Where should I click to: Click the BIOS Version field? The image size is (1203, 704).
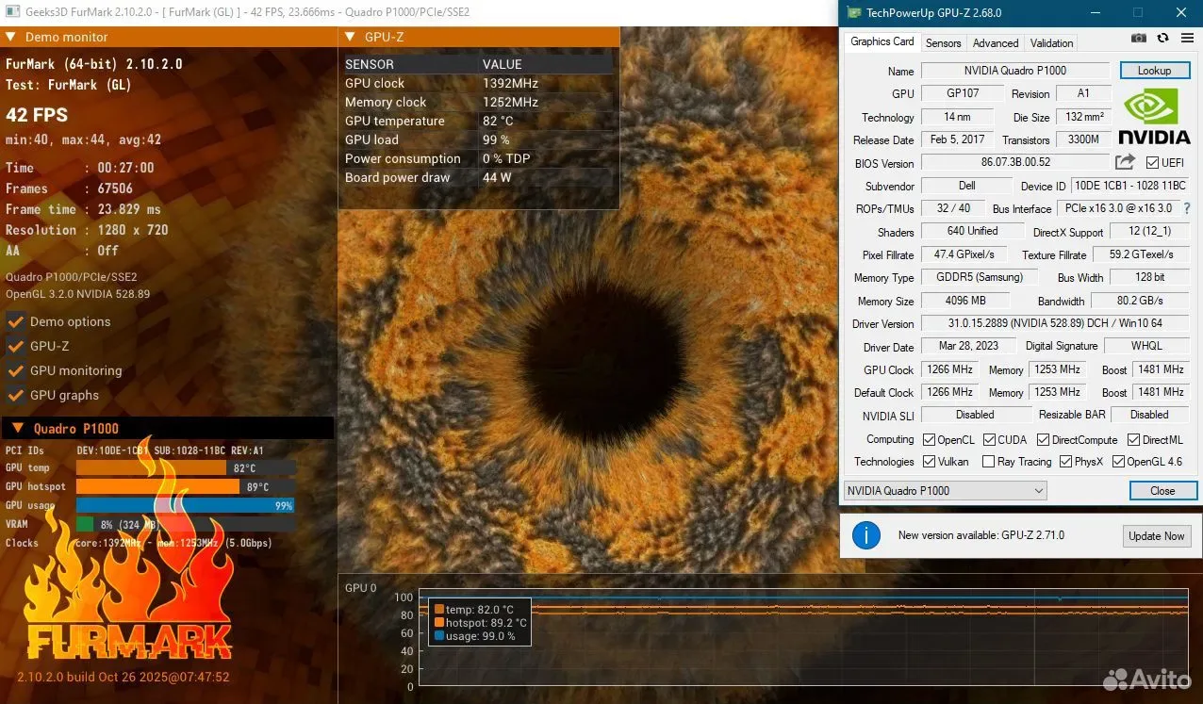pos(1015,162)
